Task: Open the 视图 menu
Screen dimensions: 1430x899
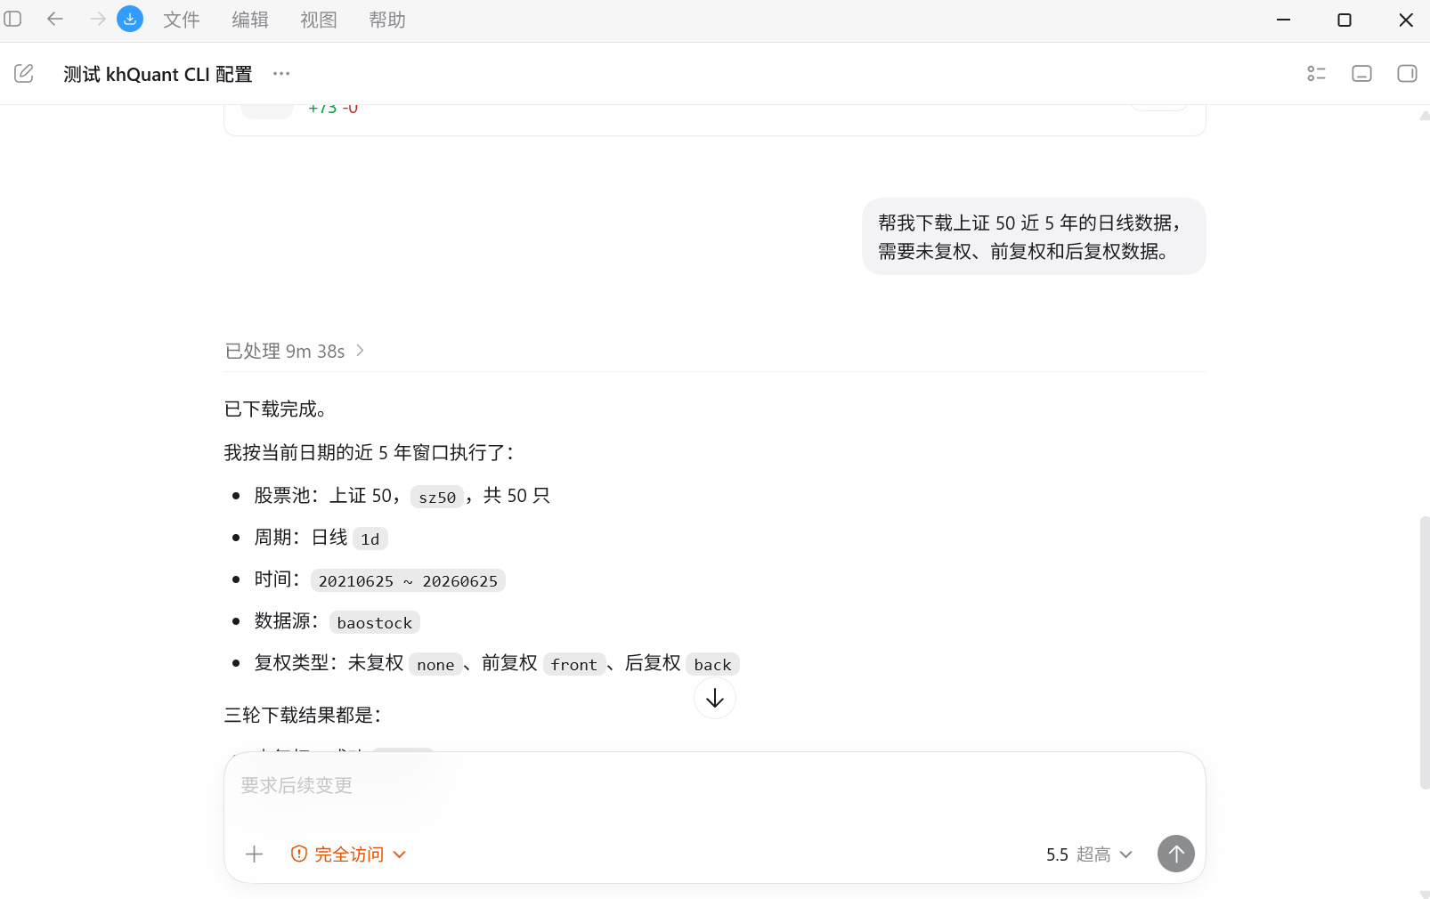Action: point(319,20)
